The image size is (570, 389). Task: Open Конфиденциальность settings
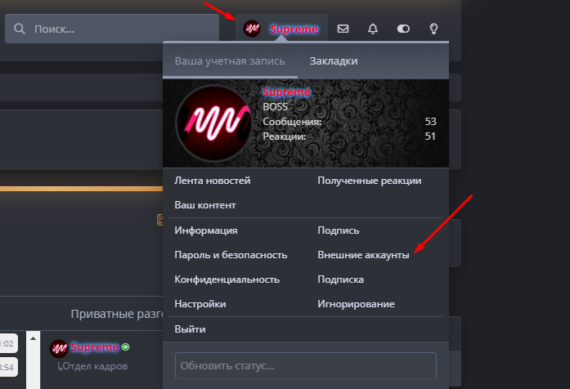click(227, 279)
